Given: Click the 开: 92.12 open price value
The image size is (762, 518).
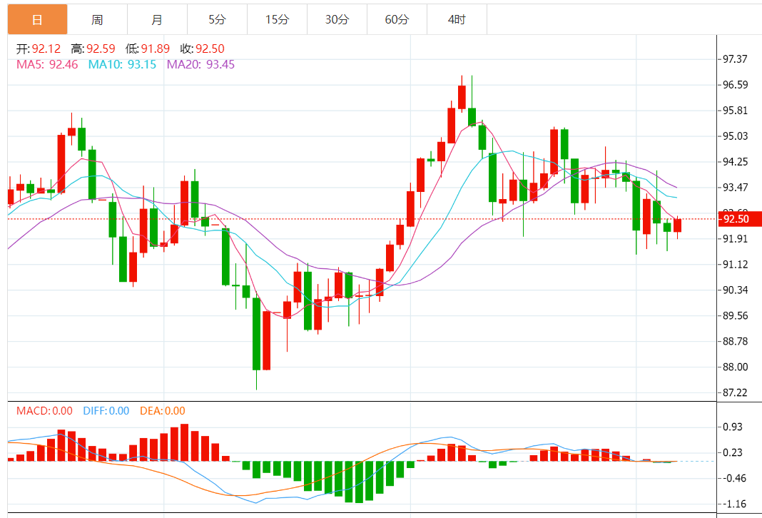Looking at the screenshot, I should point(39,49).
